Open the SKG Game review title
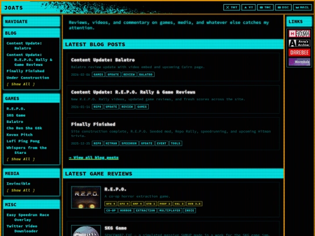The width and height of the screenshot is (315, 236). click(x=116, y=228)
